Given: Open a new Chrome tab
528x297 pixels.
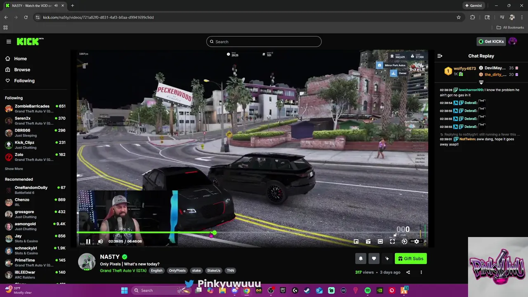Looking at the screenshot, I should tap(72, 6).
